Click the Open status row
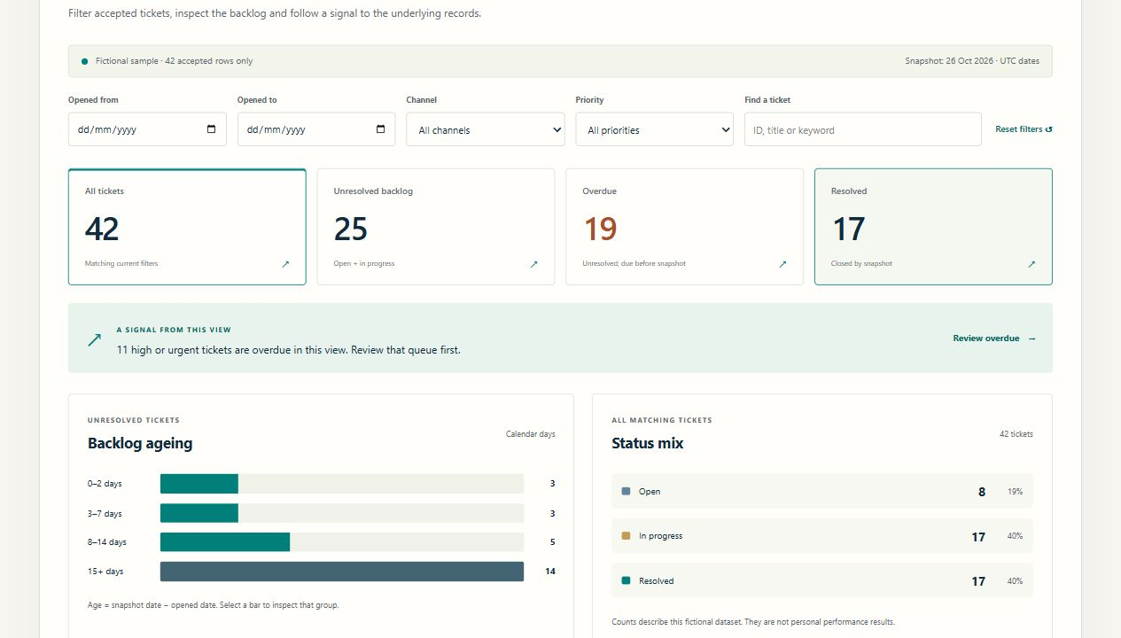Image resolution: width=1121 pixels, height=638 pixels. (x=822, y=491)
